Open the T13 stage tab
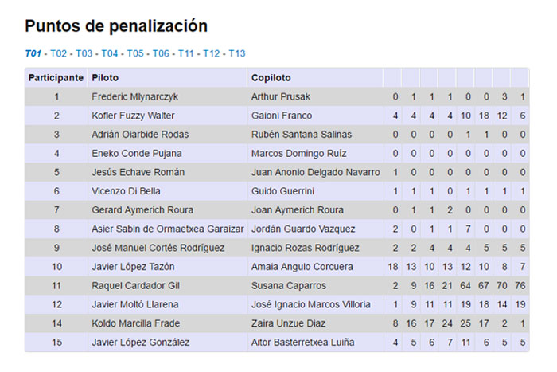This screenshot has height=372, width=557. (237, 53)
